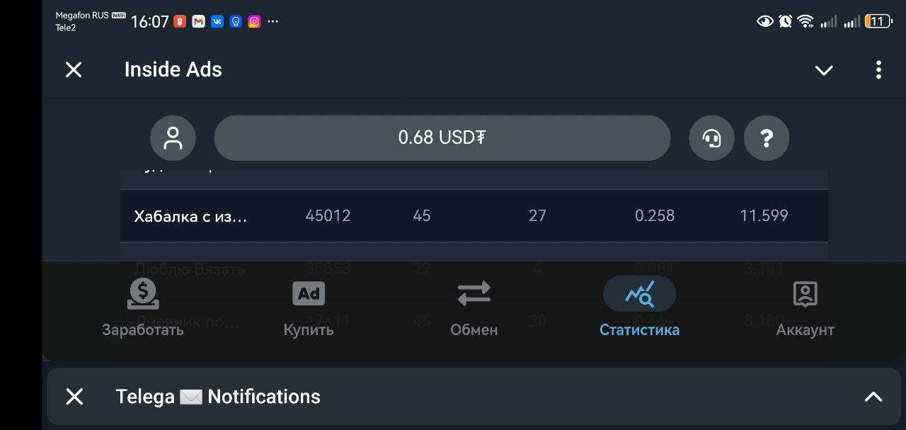This screenshot has height=430, width=906.
Task: Tap the Обмен exchange arrows icon
Action: 474,293
